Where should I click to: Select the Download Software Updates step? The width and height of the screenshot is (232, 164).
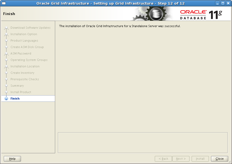pyautogui.click(x=30, y=28)
